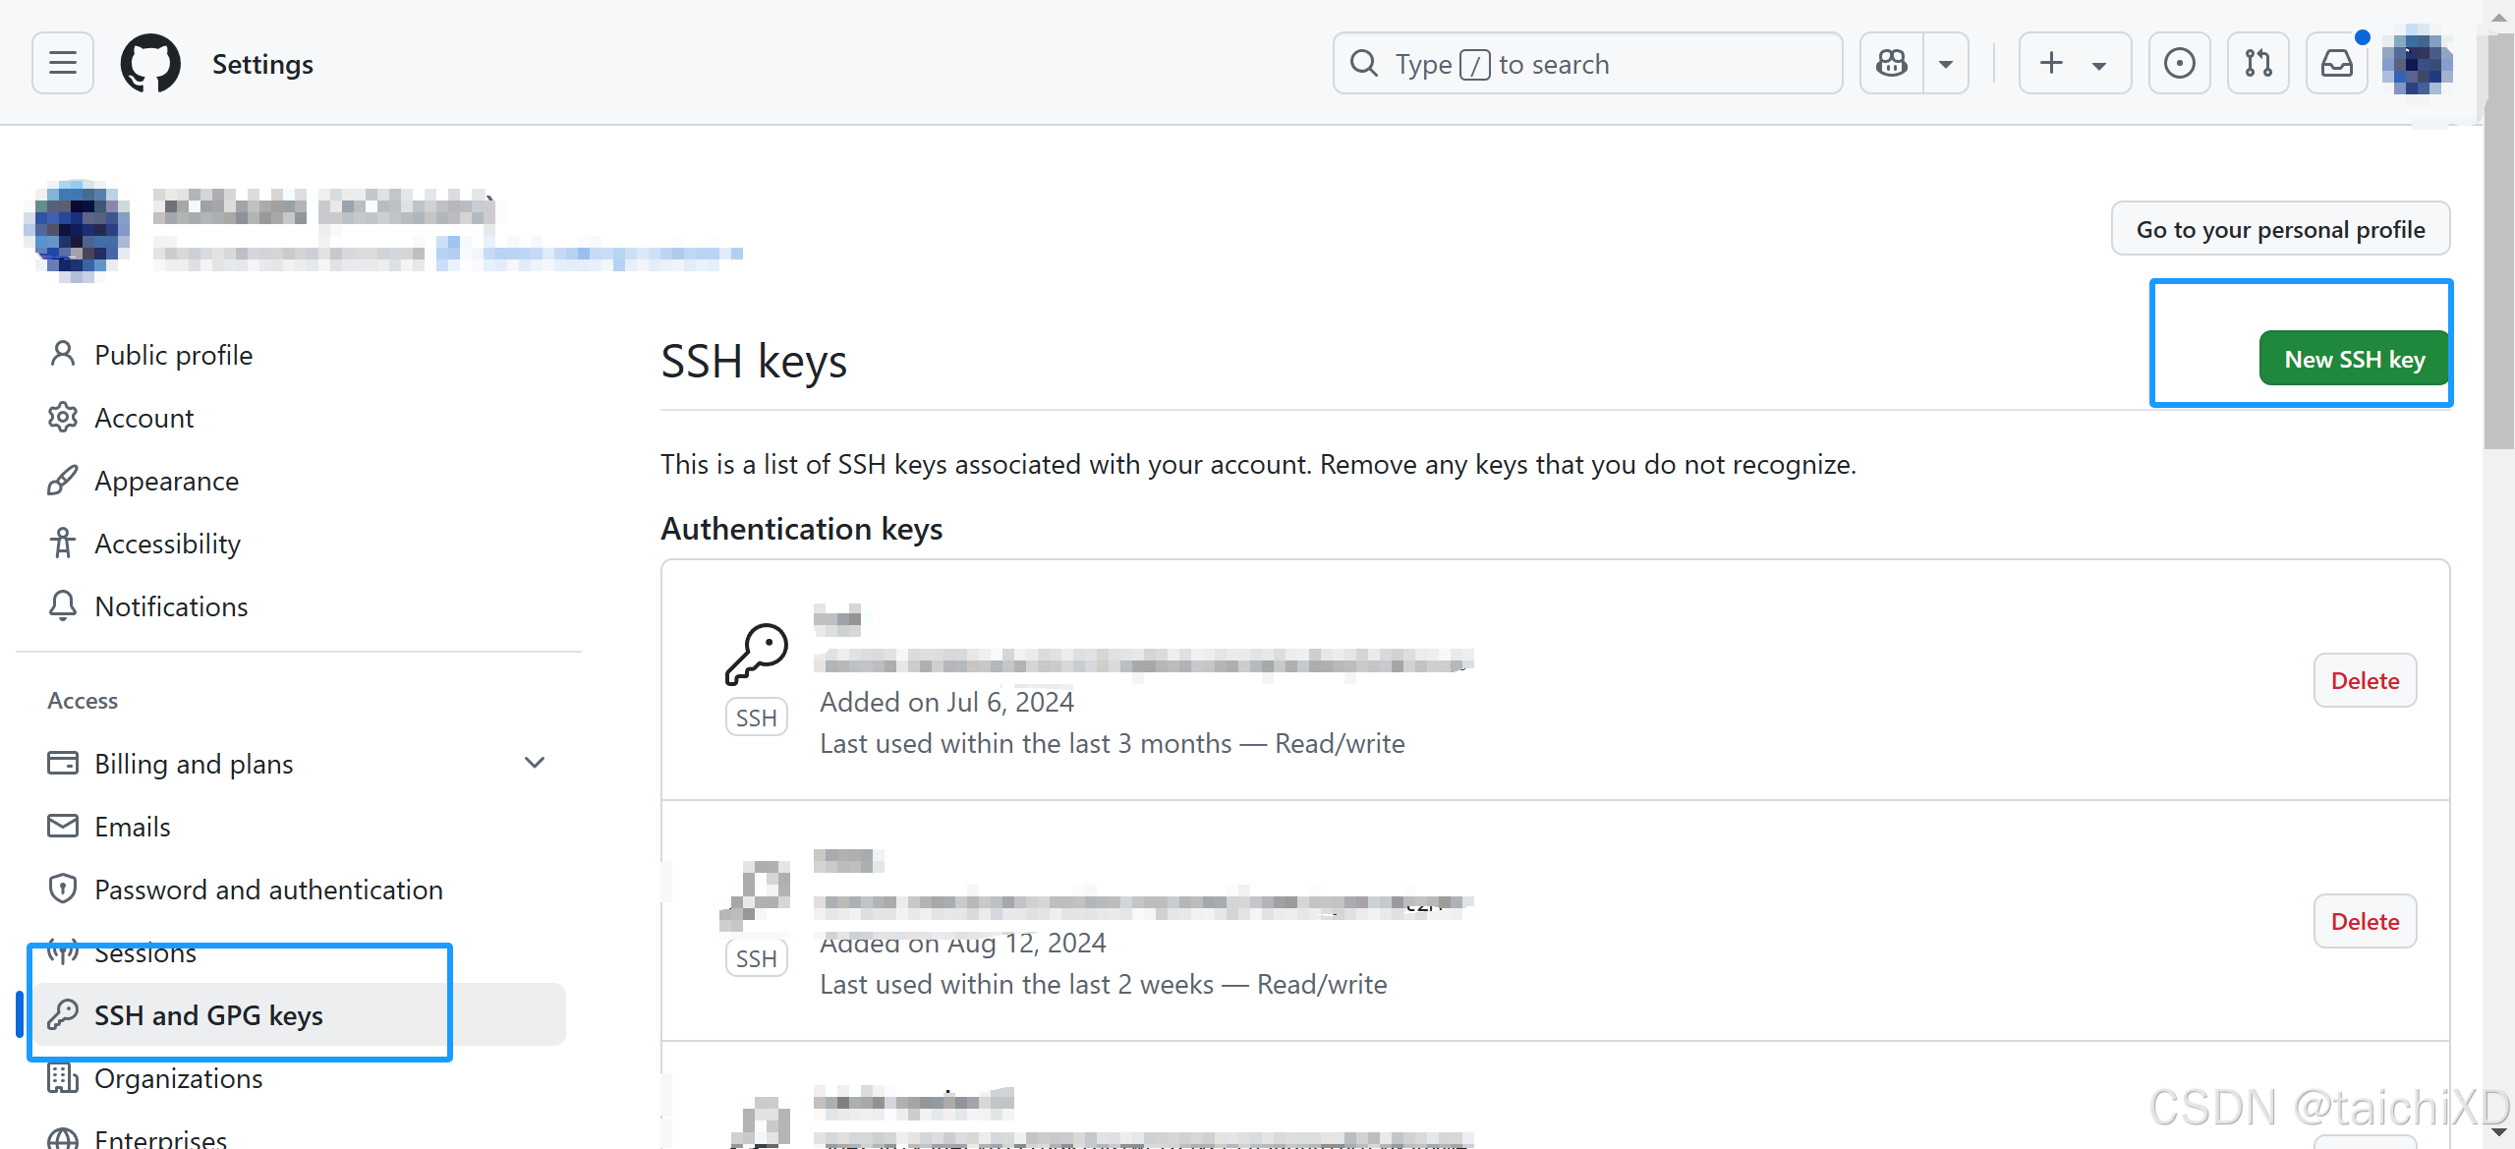Delete the SSH key added Jul 6
Image resolution: width=2515 pixels, height=1149 pixels.
pos(2365,679)
